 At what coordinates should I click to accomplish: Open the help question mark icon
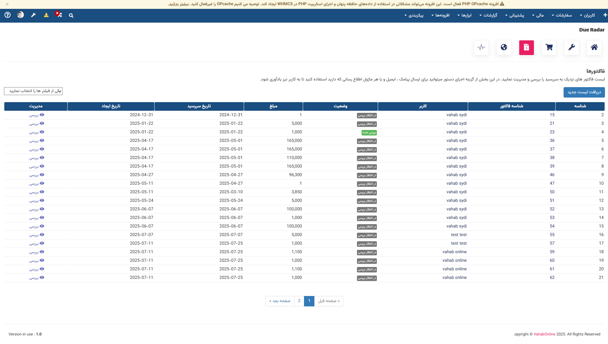click(x=8, y=15)
